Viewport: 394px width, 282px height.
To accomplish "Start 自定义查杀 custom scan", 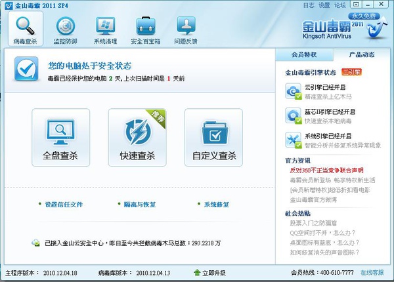I will point(213,138).
